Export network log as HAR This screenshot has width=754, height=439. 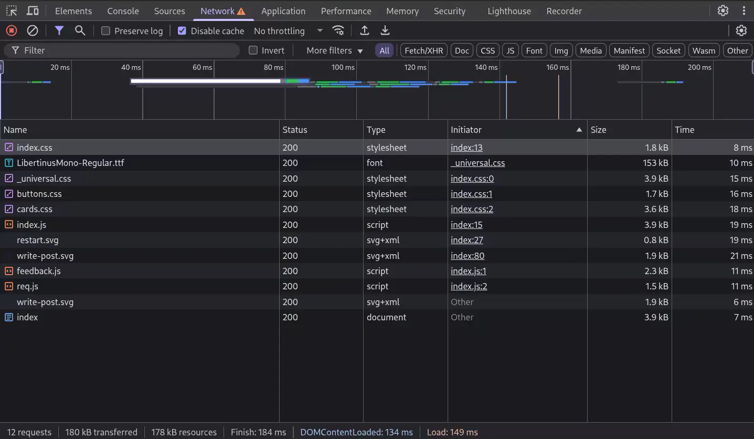(385, 30)
